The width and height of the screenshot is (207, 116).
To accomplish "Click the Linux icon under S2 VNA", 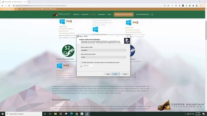I will coord(66,65).
